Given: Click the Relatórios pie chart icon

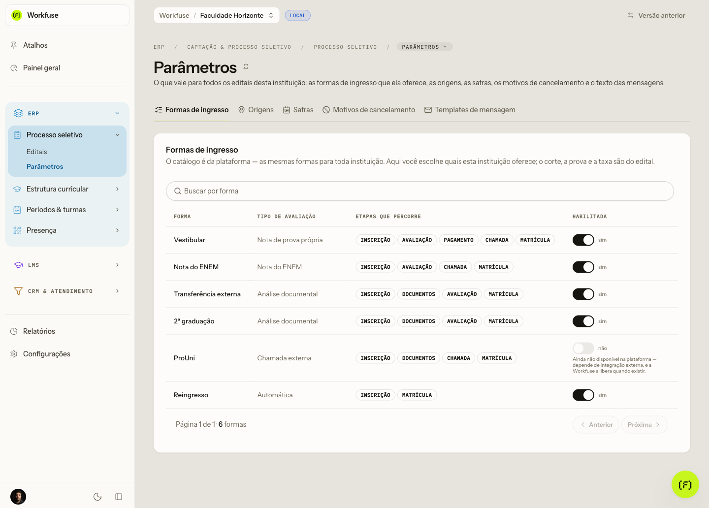Looking at the screenshot, I should point(14,331).
